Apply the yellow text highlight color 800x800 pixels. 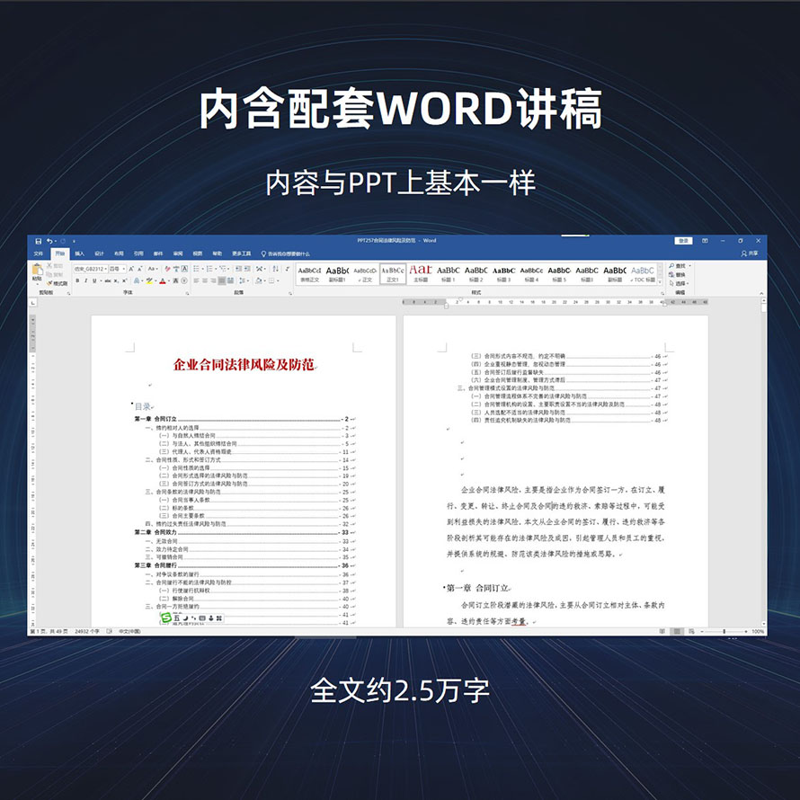point(149,280)
